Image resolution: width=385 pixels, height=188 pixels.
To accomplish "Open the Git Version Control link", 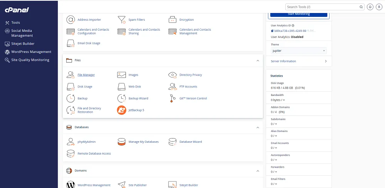I will click(x=193, y=98).
